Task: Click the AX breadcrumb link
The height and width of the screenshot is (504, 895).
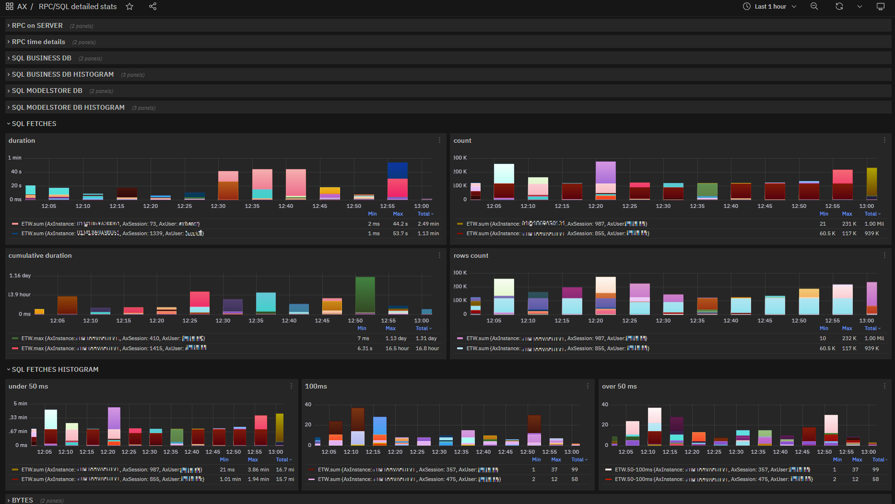Action: coord(22,6)
